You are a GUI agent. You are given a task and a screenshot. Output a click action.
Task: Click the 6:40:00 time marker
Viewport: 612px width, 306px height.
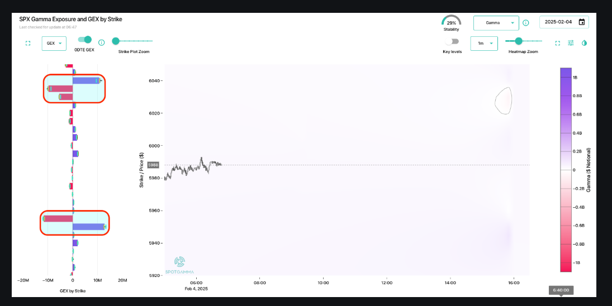[x=561, y=290]
